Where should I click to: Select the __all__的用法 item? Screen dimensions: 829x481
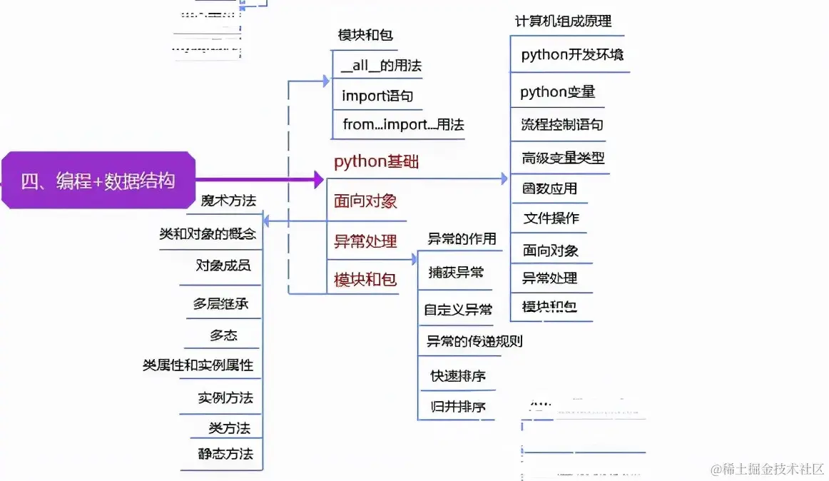(379, 64)
